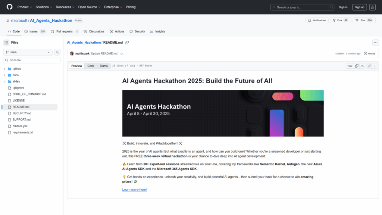This screenshot has width=382, height=215.
Task: Click the Go to file input
Action: (32, 60)
